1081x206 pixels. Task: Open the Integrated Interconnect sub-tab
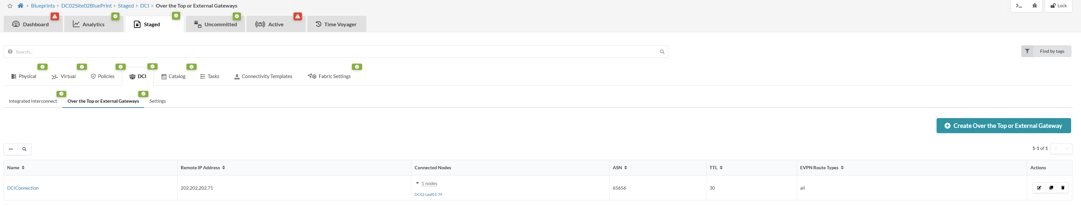coord(33,101)
